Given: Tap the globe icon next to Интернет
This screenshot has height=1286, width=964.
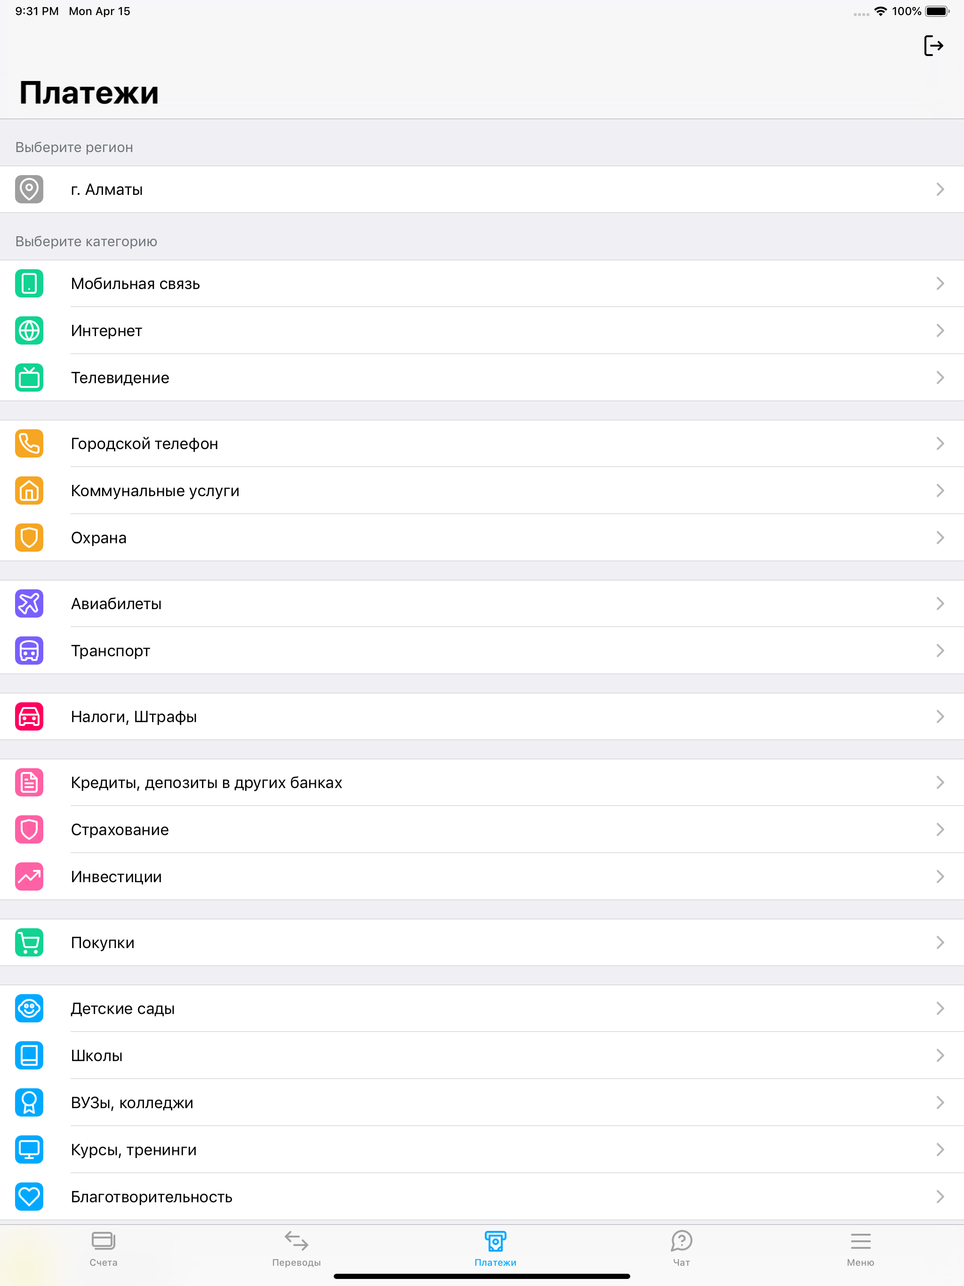Looking at the screenshot, I should pos(29,331).
